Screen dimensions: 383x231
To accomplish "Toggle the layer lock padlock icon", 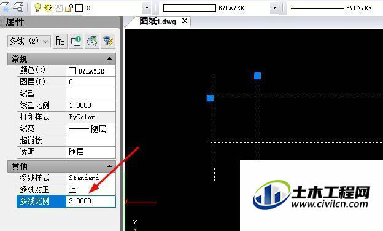I will pos(69,8).
